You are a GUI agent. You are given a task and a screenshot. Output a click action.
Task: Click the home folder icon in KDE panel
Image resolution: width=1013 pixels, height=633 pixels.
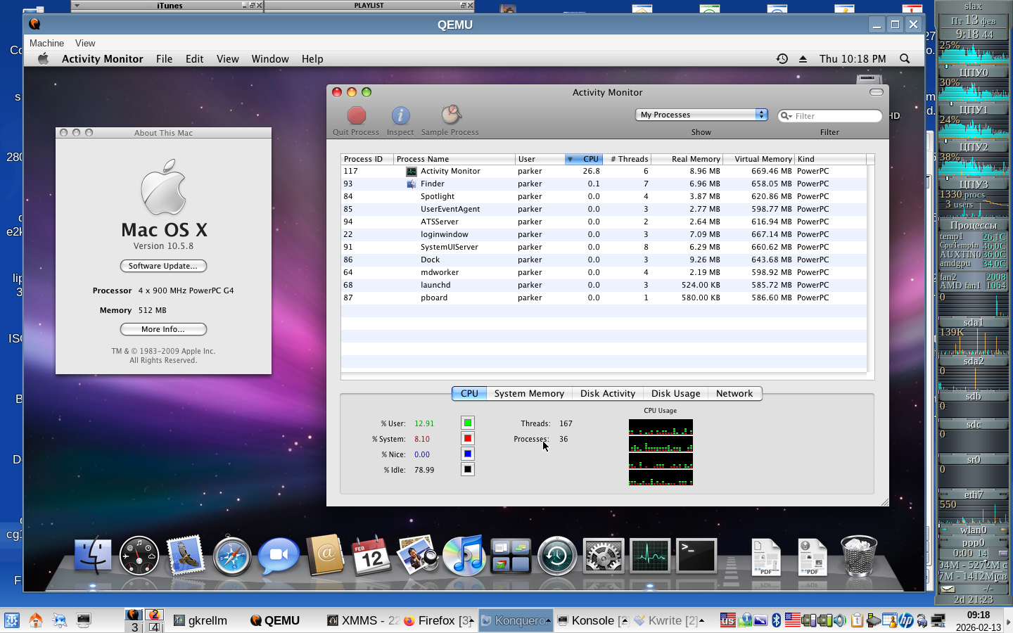coord(35,620)
